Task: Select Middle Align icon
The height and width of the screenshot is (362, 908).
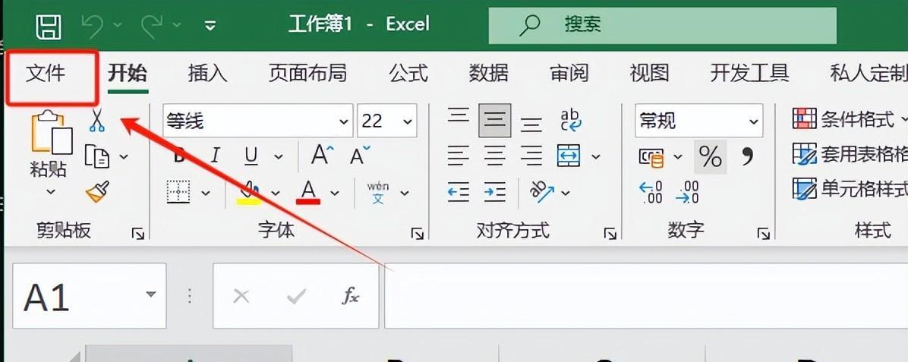Action: tap(494, 121)
